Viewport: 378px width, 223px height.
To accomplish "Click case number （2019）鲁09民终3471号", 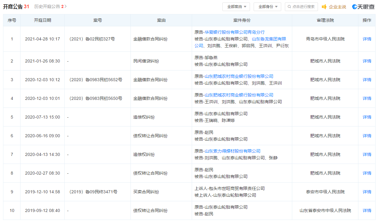I will [x=92, y=192].
